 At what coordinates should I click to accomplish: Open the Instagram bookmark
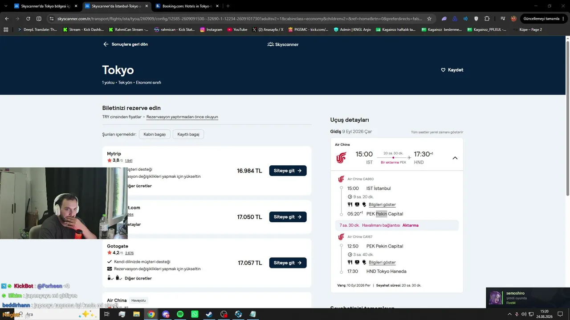211,30
